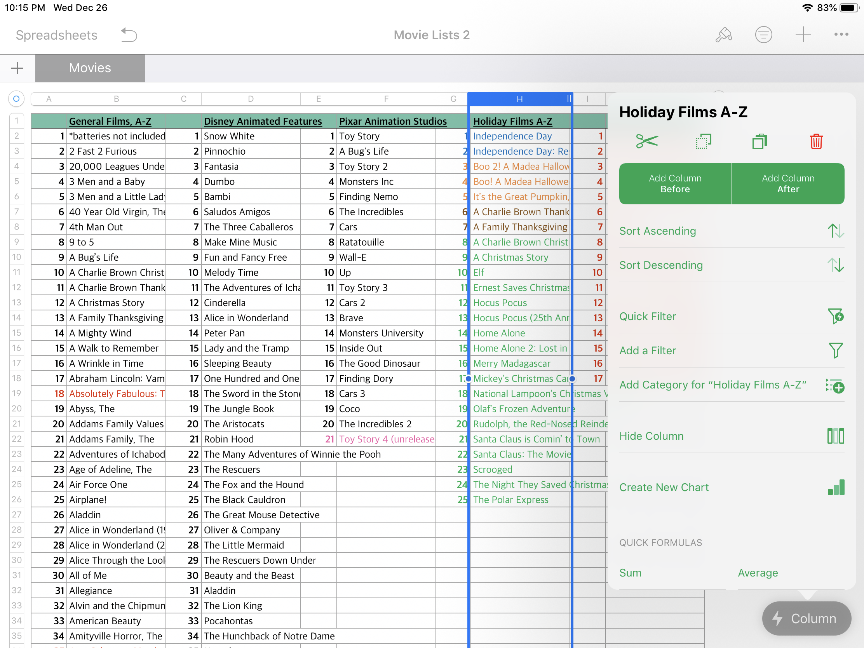Select cell The Polar Express
This screenshot has width=864, height=648.
tap(520, 500)
